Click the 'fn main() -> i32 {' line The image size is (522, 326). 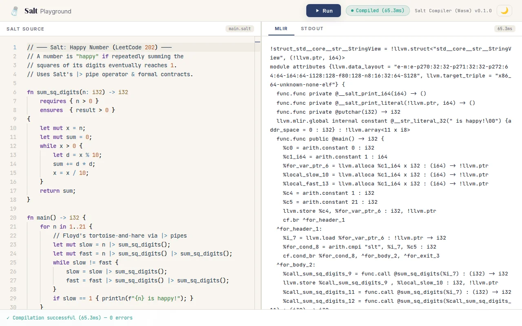pos(56,218)
